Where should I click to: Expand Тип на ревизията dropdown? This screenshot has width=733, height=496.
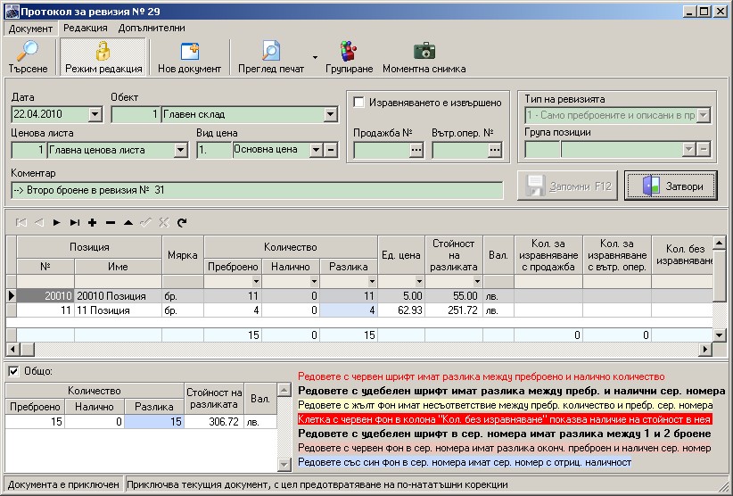[703, 115]
